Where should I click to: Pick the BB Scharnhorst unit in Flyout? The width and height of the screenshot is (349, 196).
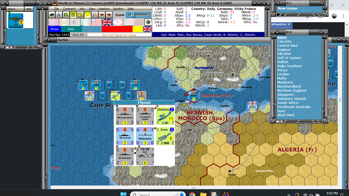click(x=125, y=116)
